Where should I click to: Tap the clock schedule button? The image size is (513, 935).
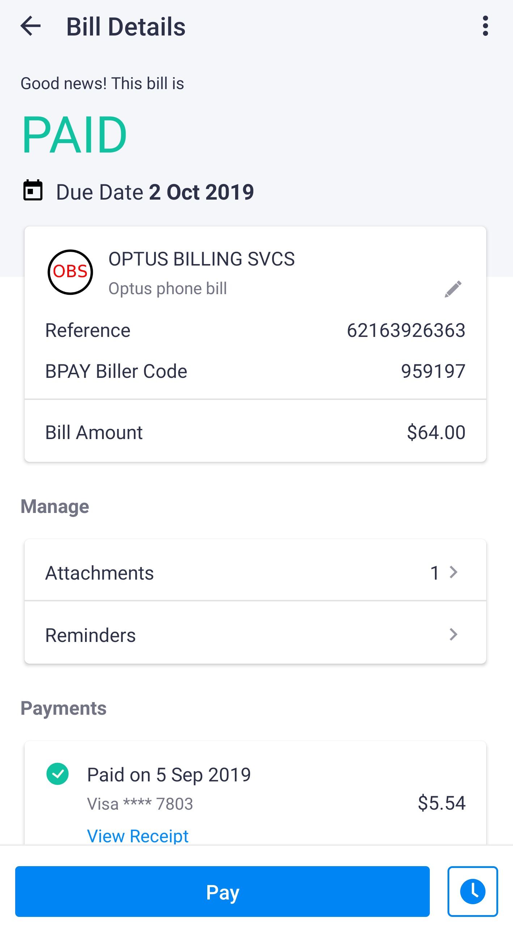click(472, 891)
